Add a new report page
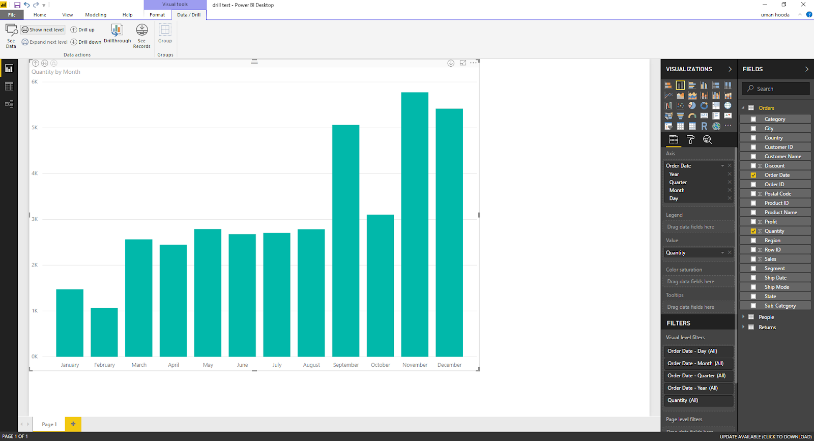814x441 pixels. tap(73, 424)
